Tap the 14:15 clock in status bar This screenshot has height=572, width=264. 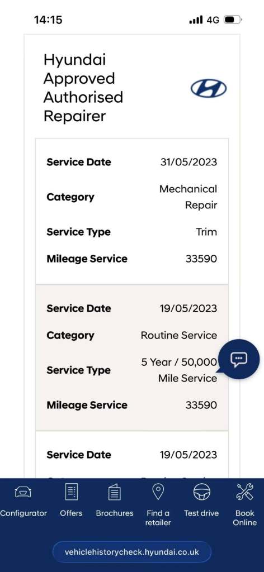(x=48, y=20)
